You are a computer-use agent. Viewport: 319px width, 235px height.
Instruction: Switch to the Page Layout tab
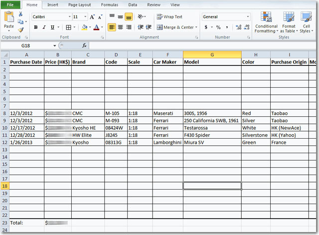[x=80, y=4]
